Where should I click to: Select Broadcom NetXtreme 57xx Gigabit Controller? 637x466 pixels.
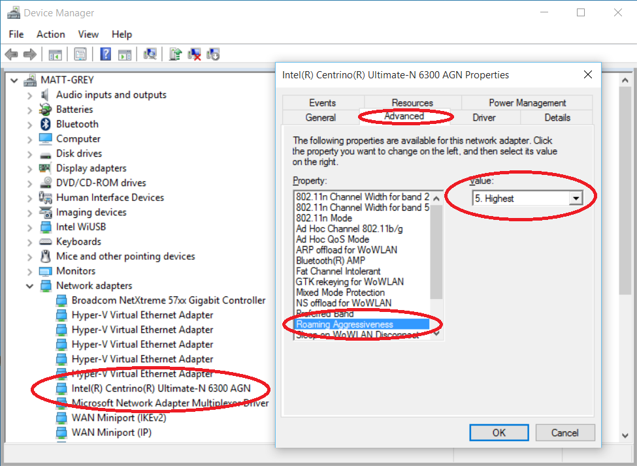(168, 300)
